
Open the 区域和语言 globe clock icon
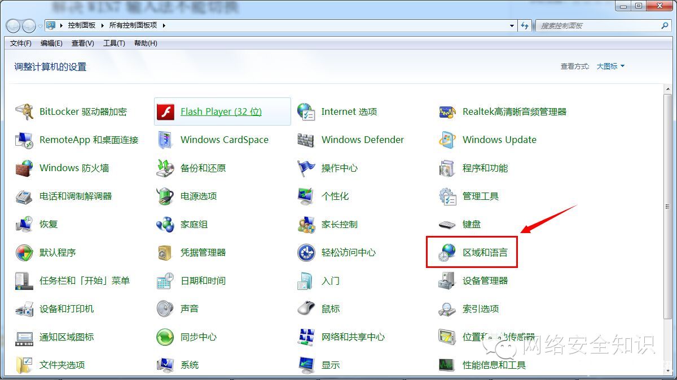tap(447, 252)
